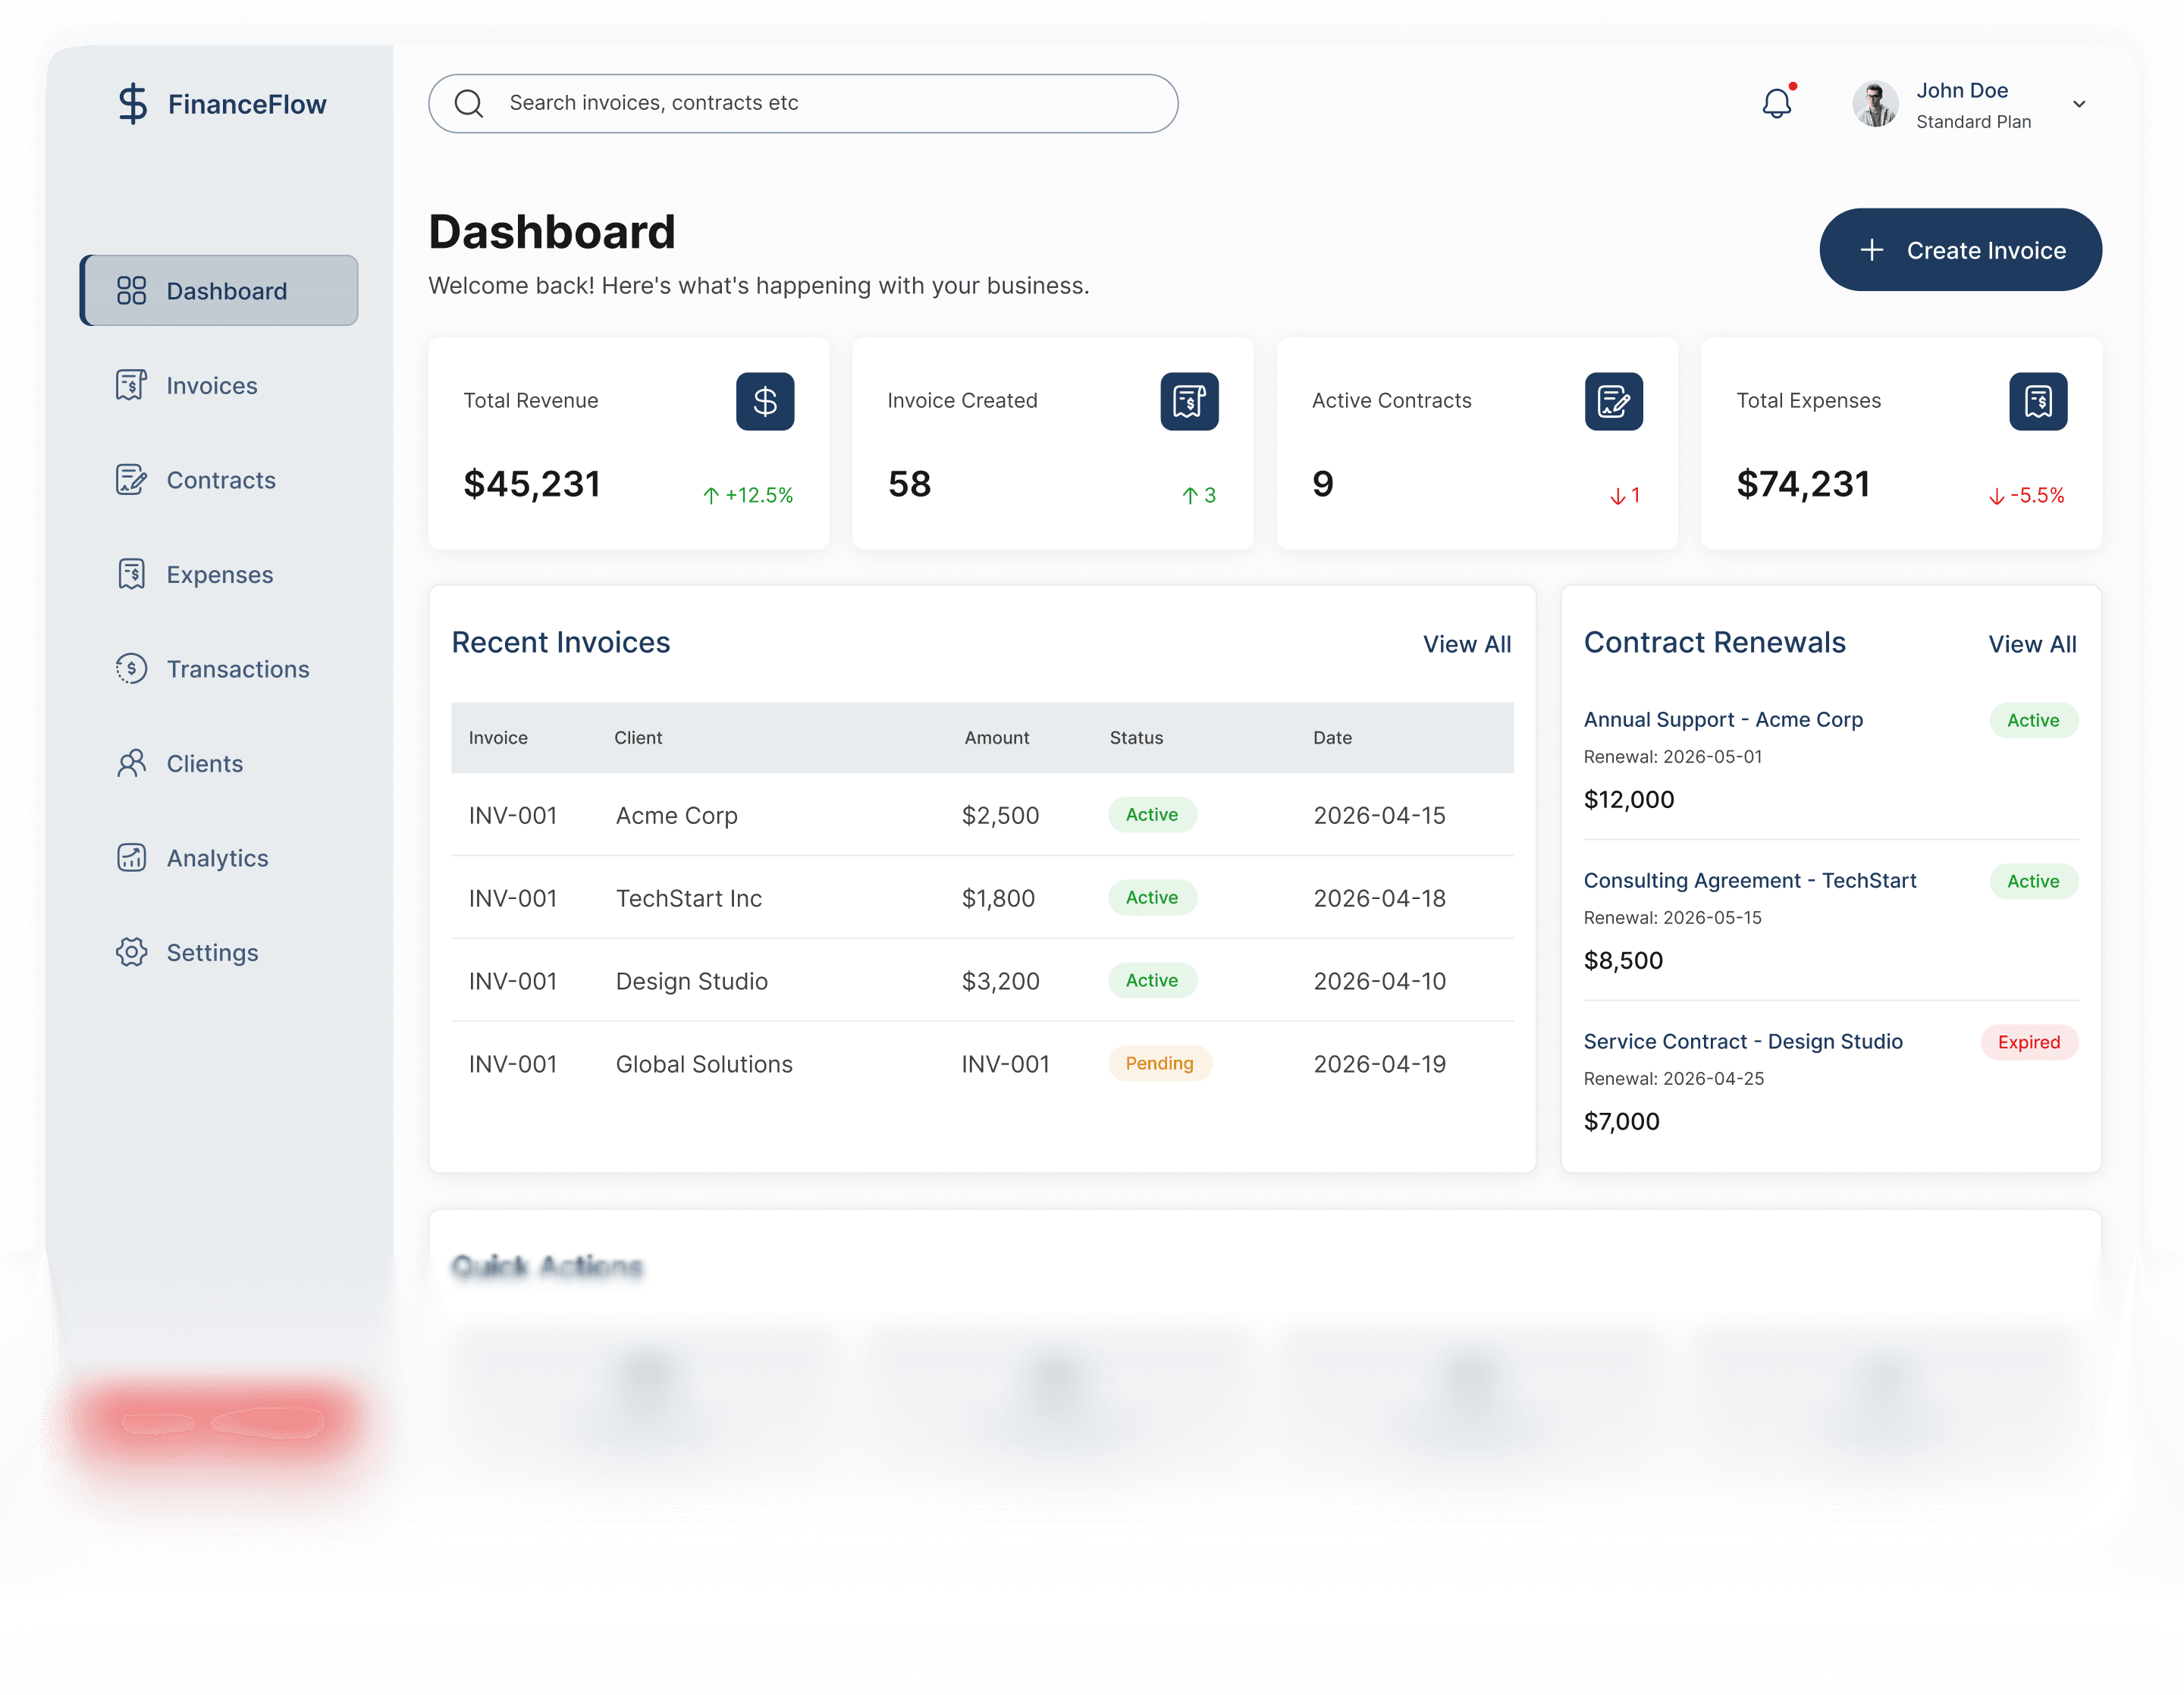
Task: Click the FinanceFlow brand name
Action: coord(247,104)
